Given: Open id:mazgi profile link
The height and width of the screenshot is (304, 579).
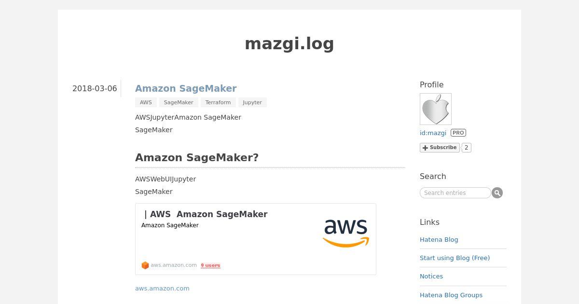Looking at the screenshot, I should [433, 133].
